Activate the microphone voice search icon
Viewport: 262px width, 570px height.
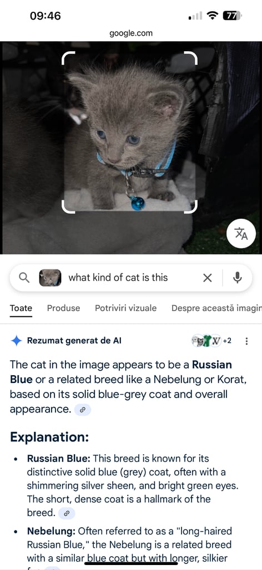pyautogui.click(x=238, y=278)
